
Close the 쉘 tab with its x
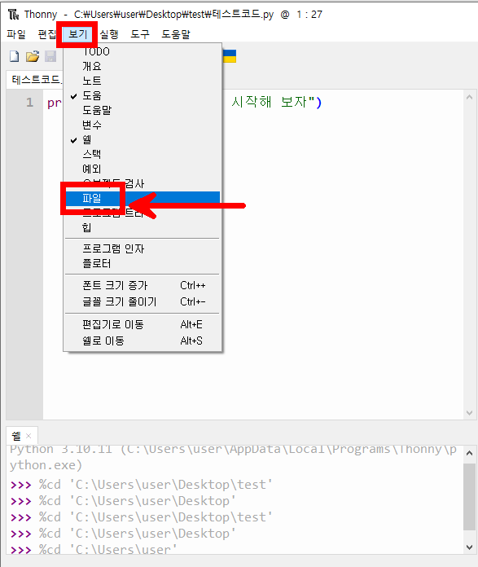29,436
